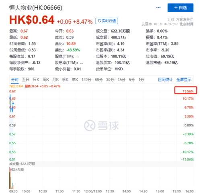Switch to the 120分 interval tab

(x=86, y=80)
